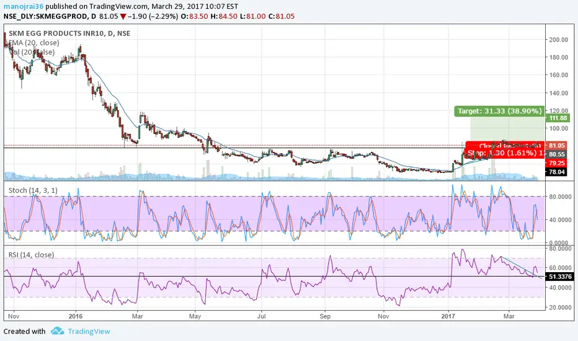578x341 pixels.
Task: Click the EMA (20, close) indicator label
Action: (x=33, y=43)
